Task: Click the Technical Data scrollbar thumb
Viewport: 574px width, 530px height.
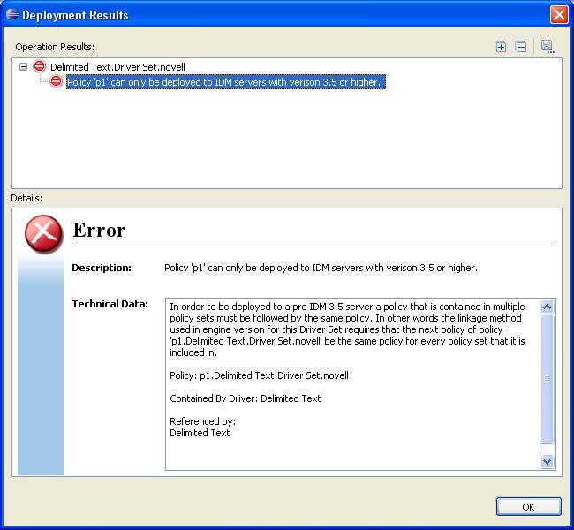Action: tap(547, 379)
